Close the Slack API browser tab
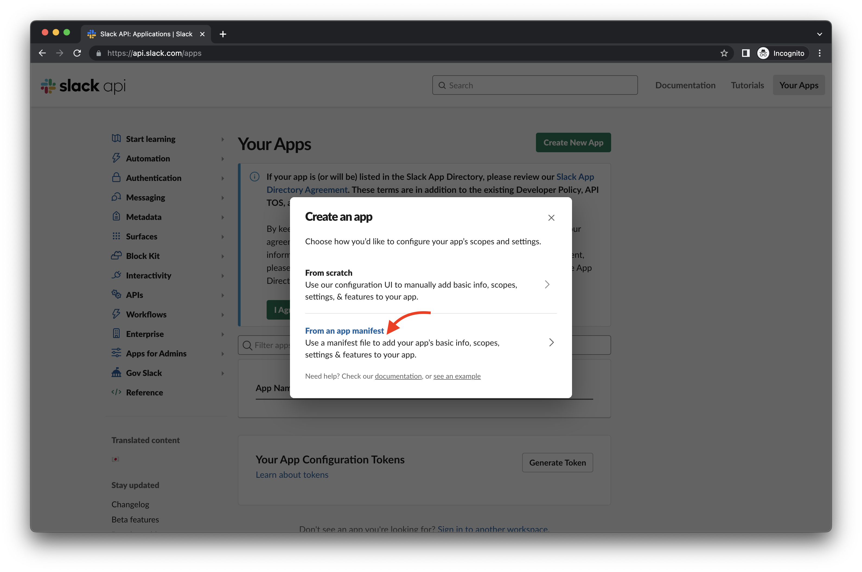This screenshot has height=572, width=862. (202, 34)
